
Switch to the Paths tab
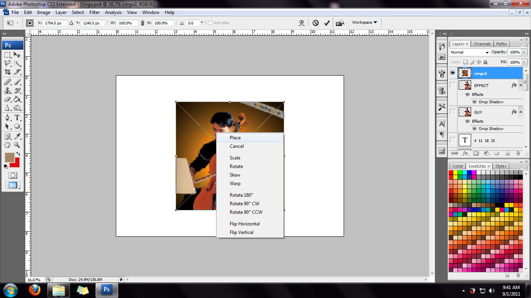(501, 44)
